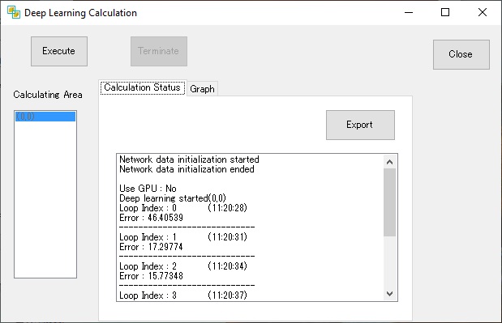Export the calculation log
The image size is (502, 323).
[x=360, y=125]
